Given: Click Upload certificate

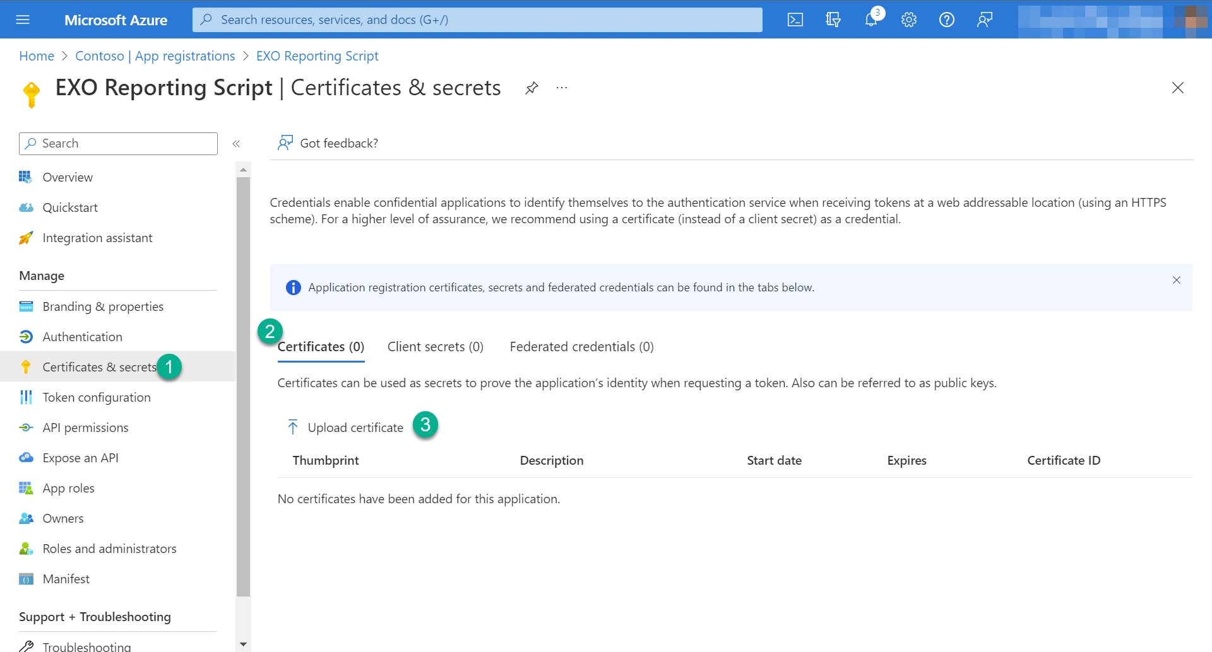Looking at the screenshot, I should point(355,427).
